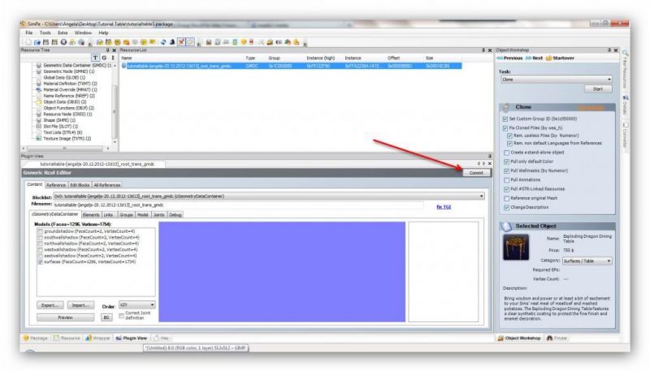Check Create a stand-alone object option
The height and width of the screenshot is (371, 650).
click(505, 152)
